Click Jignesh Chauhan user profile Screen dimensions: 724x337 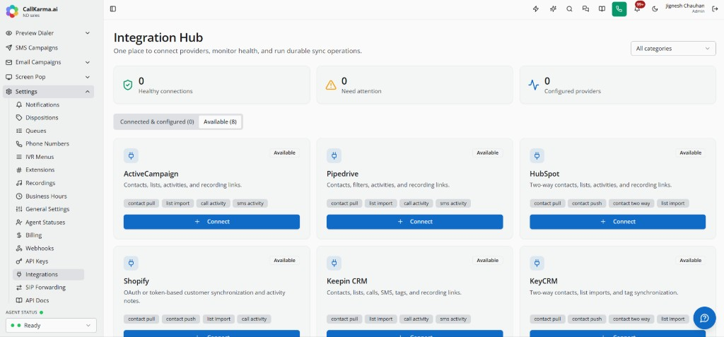(684, 8)
